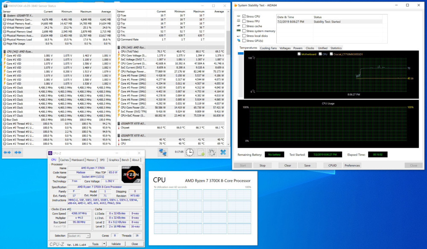Click the Save button in AIDA64
Viewport: 427px width, 249px height.
coord(307,165)
